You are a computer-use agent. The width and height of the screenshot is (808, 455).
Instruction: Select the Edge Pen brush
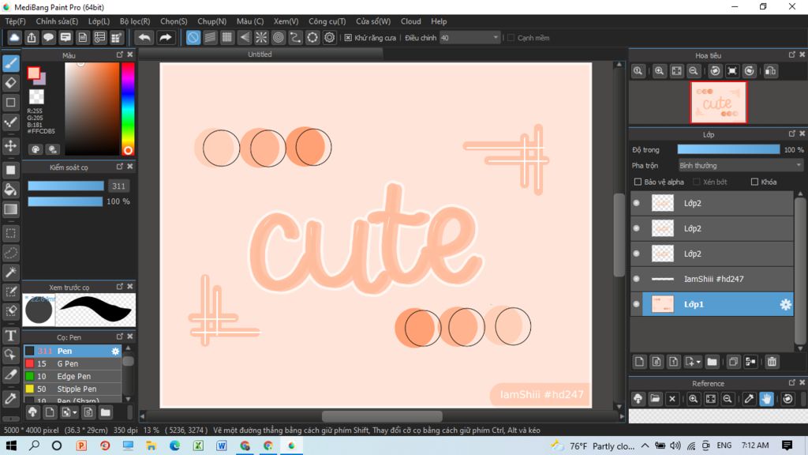click(73, 377)
